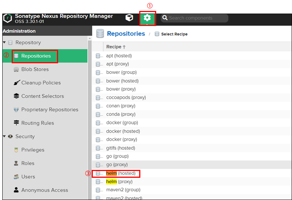This screenshot has height=200, width=292.
Task: Click the sidebar scrollbar up arrow
Action: pos(90,38)
